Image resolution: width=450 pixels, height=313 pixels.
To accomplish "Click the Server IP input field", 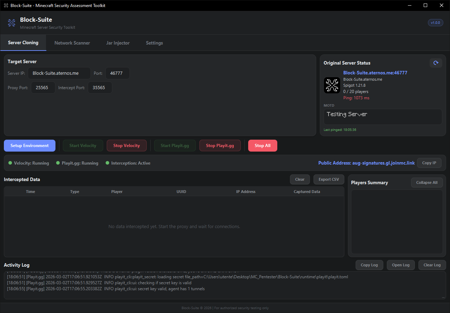I will tap(59, 73).
